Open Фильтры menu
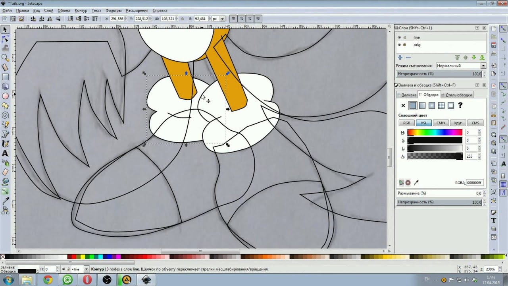The height and width of the screenshot is (286, 508). 114,10
